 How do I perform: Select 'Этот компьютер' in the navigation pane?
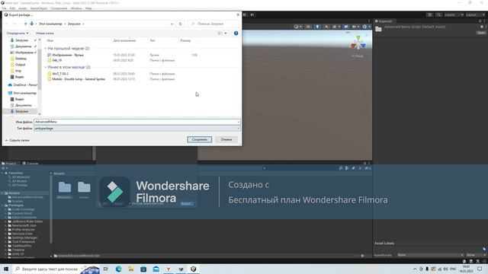click(22, 93)
